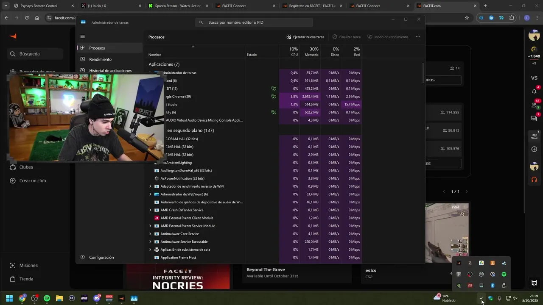Click efficiency leaf icon on Chrome row
543x305 pixels.
click(274, 97)
